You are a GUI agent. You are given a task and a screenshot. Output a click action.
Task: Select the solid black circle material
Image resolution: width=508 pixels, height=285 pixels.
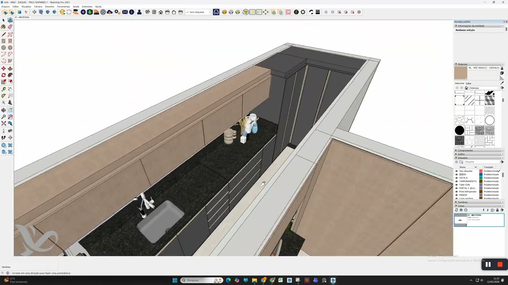click(459, 130)
